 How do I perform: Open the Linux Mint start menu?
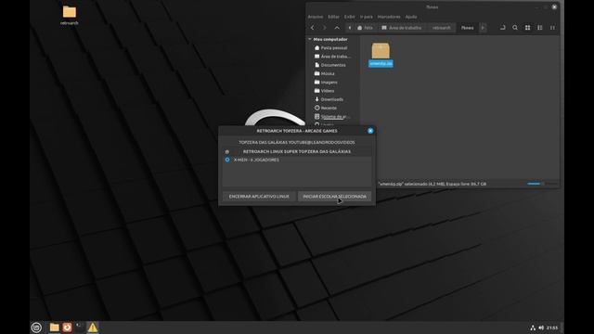pyautogui.click(x=36, y=328)
